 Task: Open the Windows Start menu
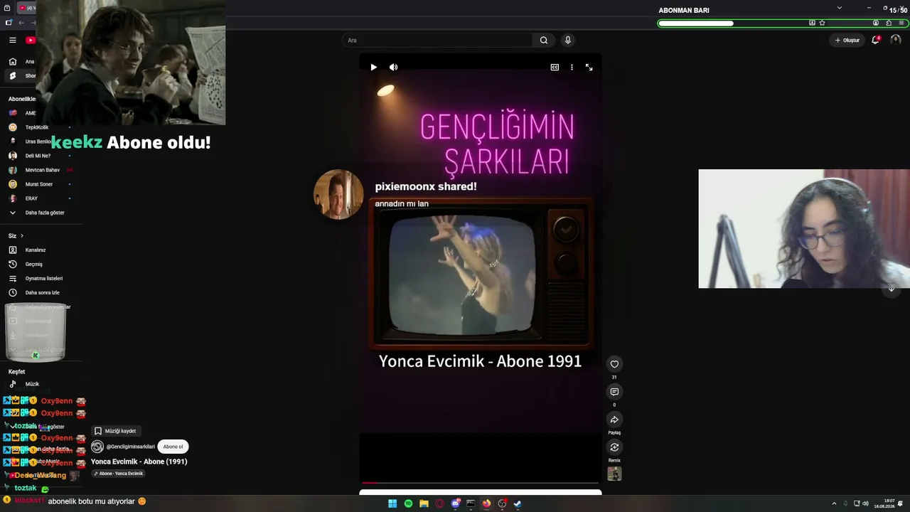tap(392, 503)
